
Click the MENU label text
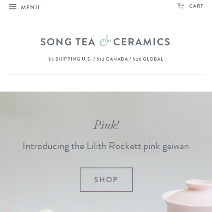[x=30, y=7]
